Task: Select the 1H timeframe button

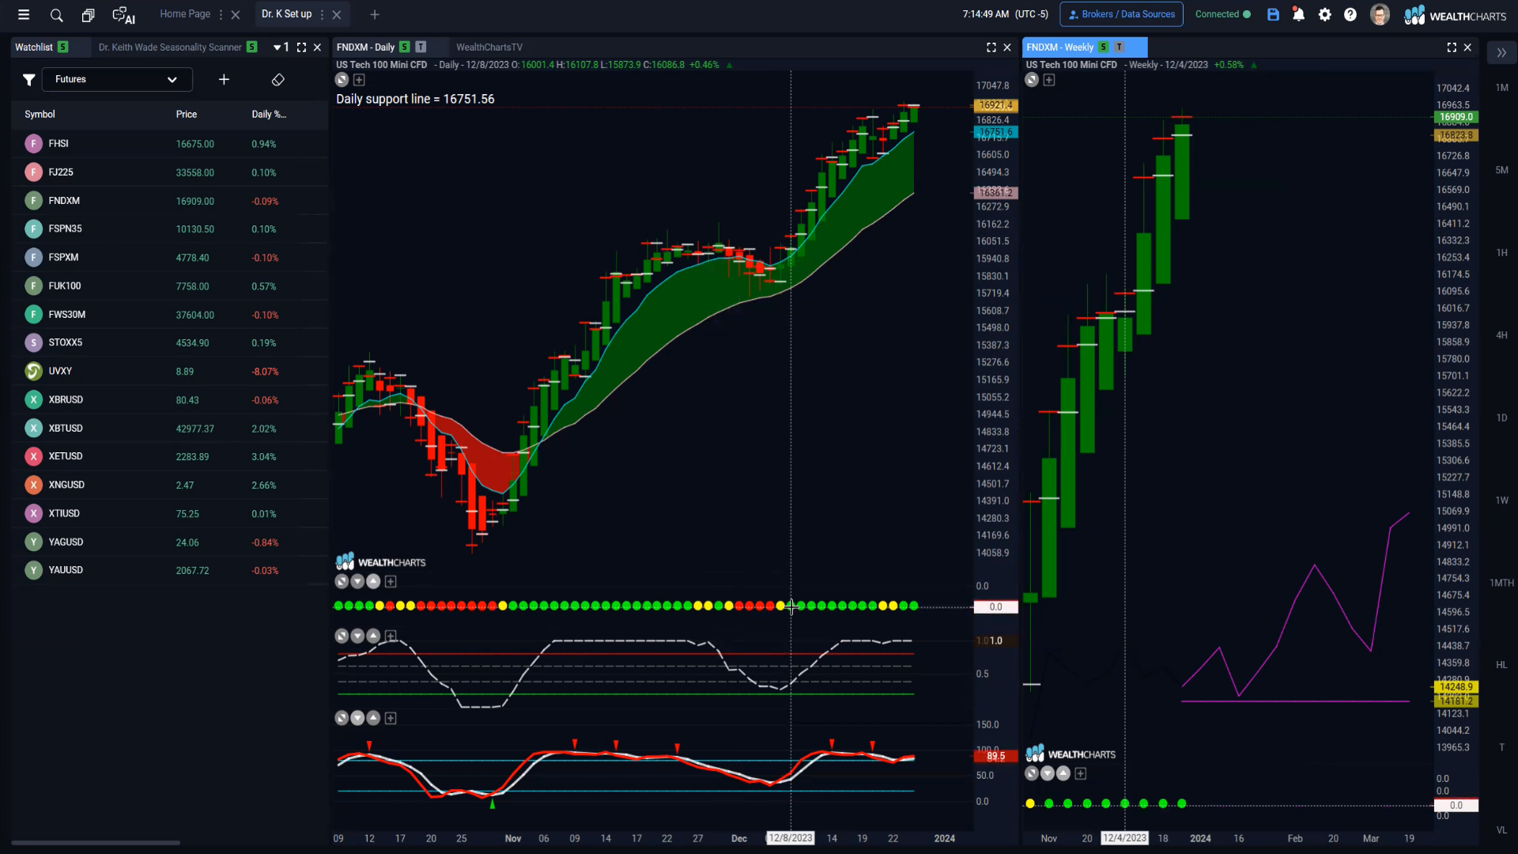Action: tap(1501, 253)
